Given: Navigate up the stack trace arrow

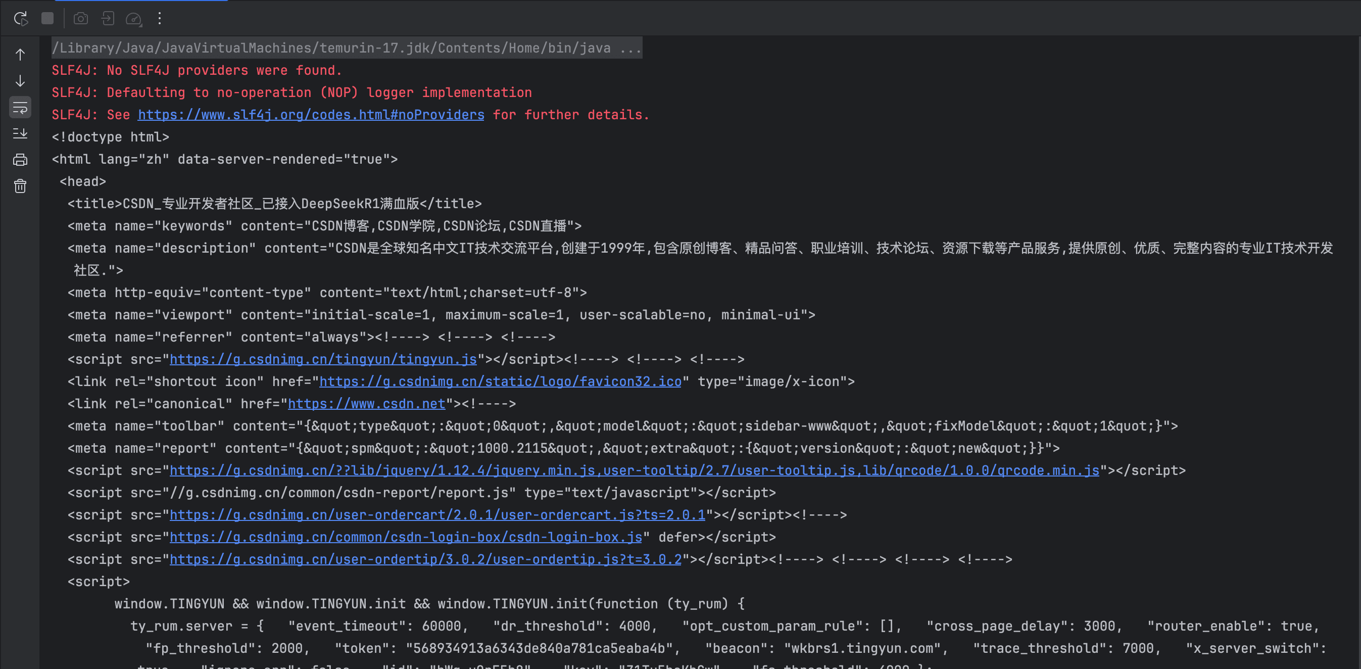Looking at the screenshot, I should coord(20,55).
